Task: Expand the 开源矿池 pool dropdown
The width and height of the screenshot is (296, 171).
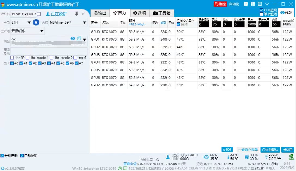Action: point(42,31)
